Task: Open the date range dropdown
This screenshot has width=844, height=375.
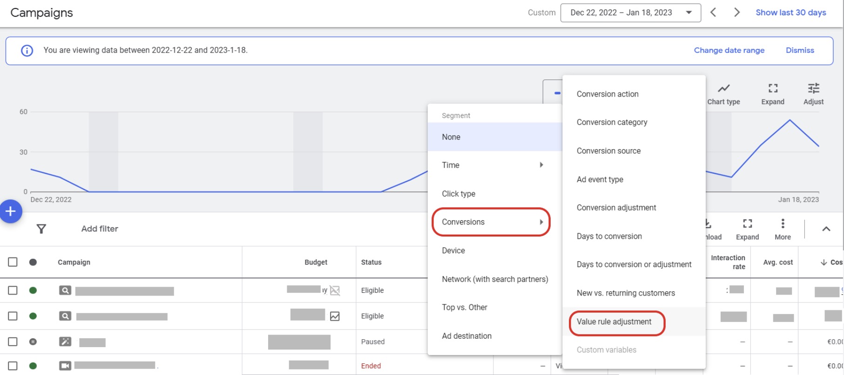Action: point(630,13)
